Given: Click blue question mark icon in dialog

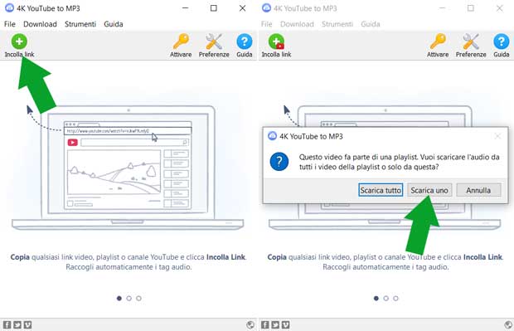Looking at the screenshot, I should 279,162.
